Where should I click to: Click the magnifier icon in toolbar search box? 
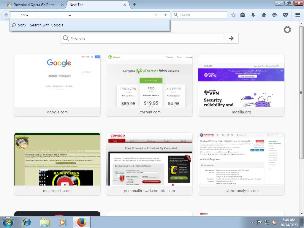[176, 15]
